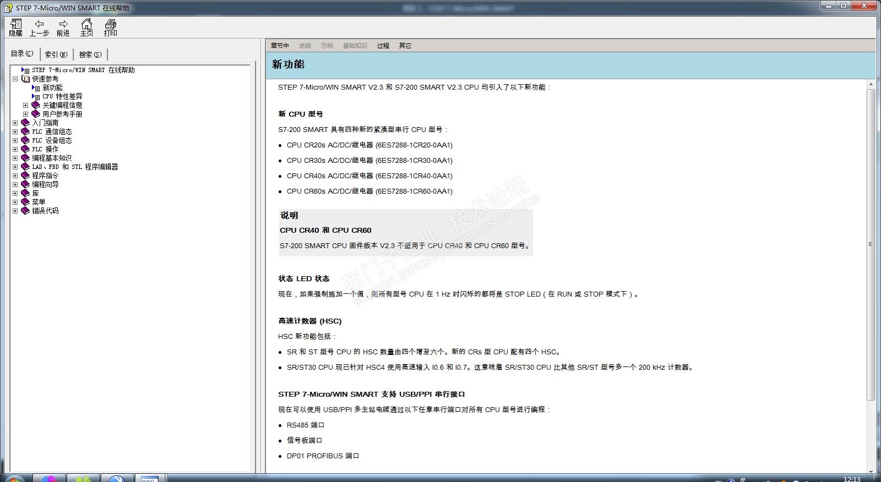Expand the 错误代码 tree node
The image size is (881, 482).
tap(15, 211)
